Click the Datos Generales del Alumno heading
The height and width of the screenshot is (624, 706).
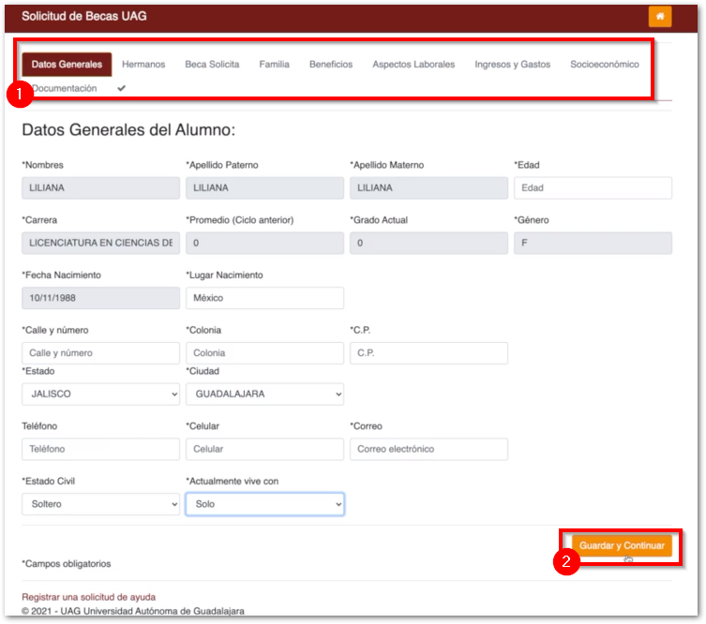[128, 130]
